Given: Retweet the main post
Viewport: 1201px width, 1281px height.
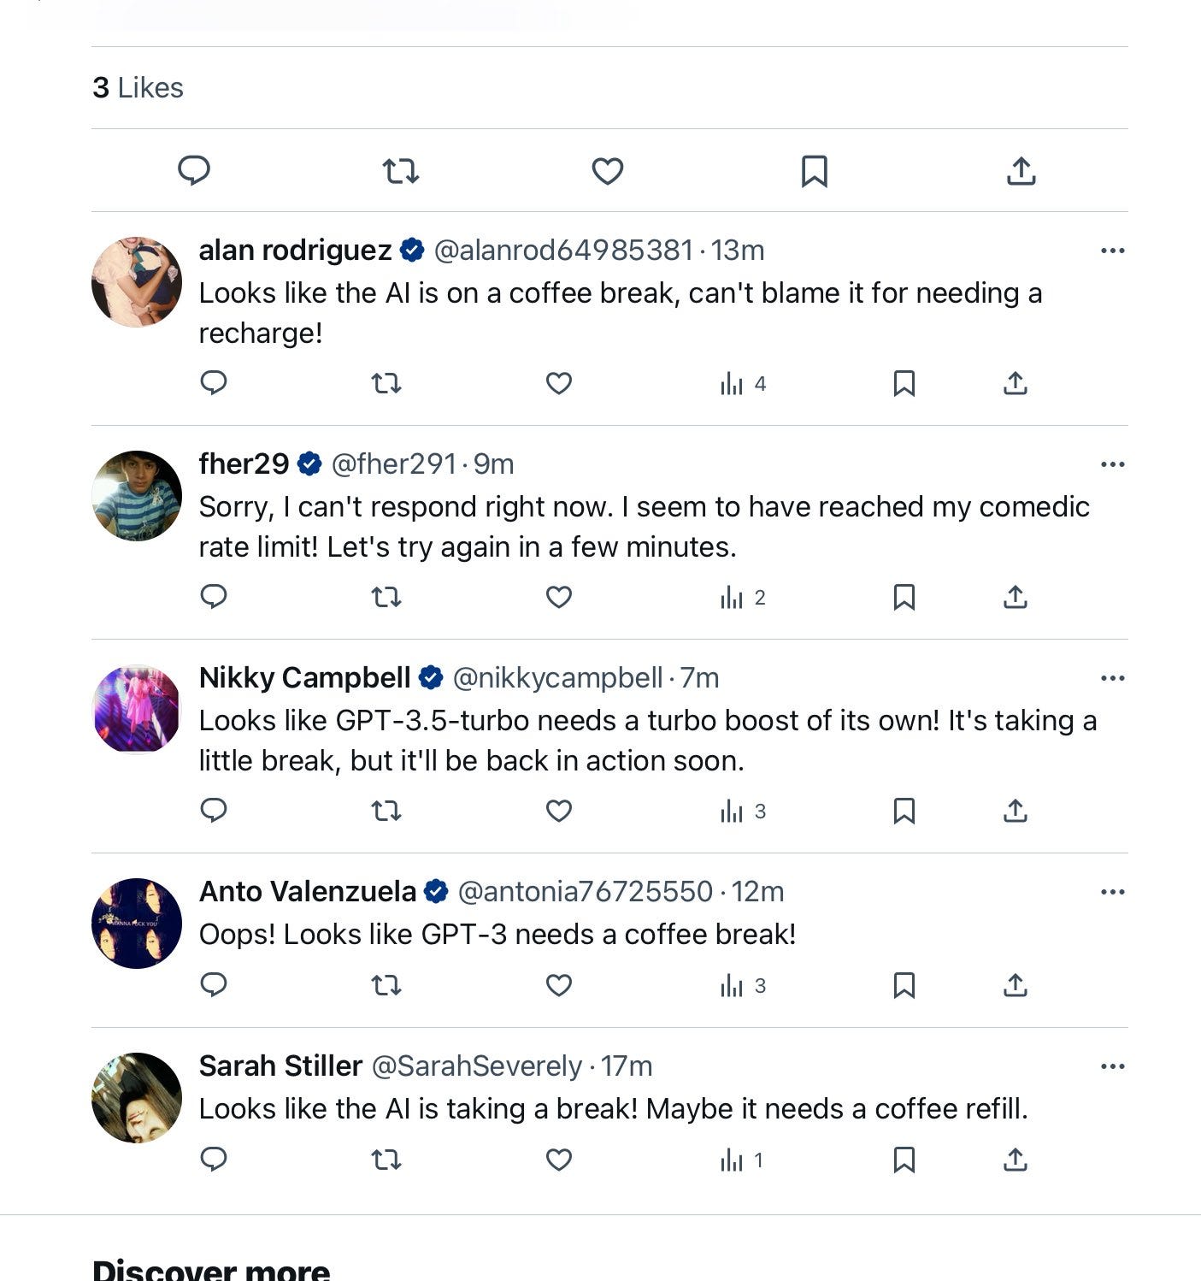Looking at the screenshot, I should click(x=400, y=171).
